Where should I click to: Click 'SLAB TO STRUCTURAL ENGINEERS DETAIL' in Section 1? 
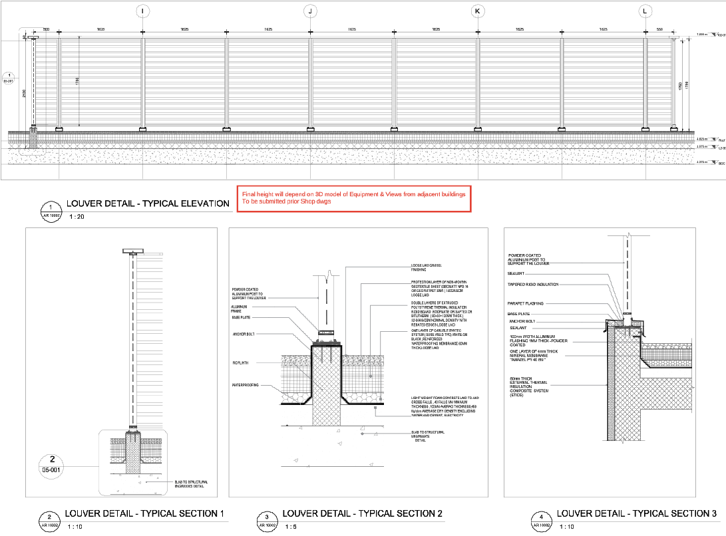[x=191, y=483]
